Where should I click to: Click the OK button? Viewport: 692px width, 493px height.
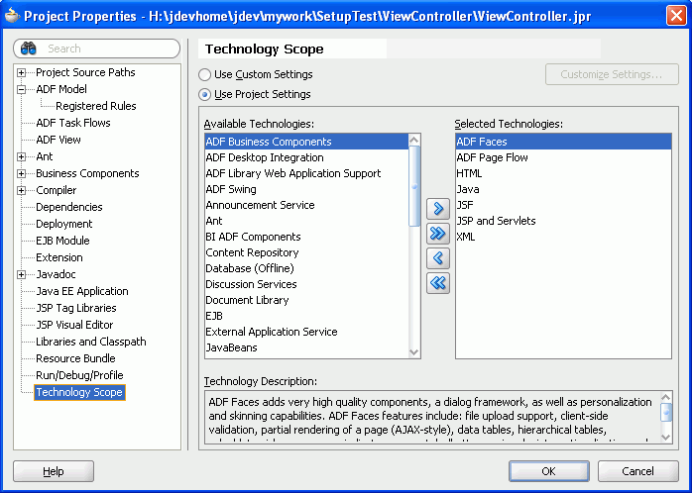pos(549,471)
